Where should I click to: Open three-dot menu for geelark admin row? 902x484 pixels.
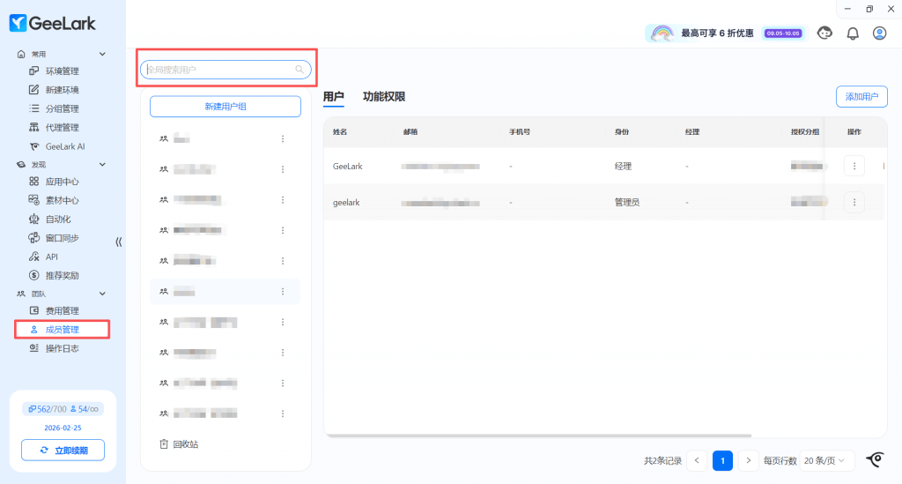pos(854,203)
